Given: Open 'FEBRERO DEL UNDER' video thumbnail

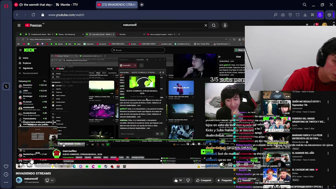Looking at the screenshot, I should click(x=277, y=125).
